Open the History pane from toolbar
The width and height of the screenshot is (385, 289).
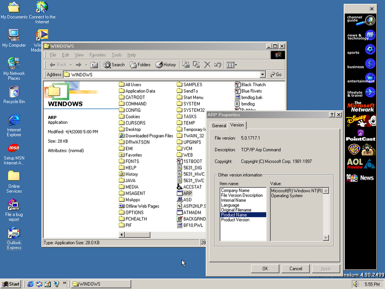coord(166,65)
